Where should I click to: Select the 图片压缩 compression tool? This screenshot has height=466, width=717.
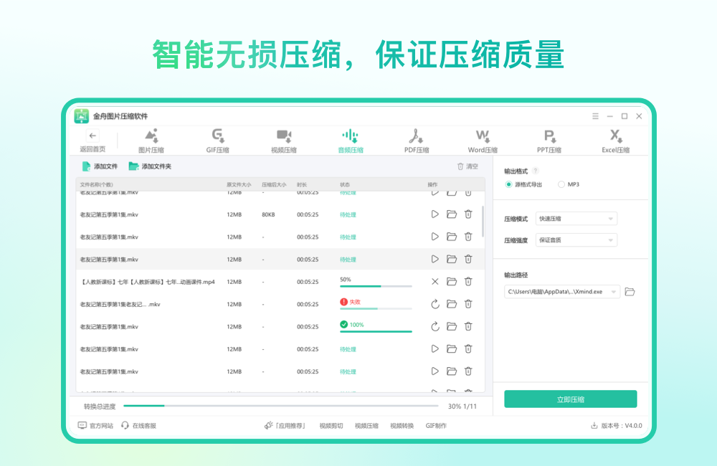[151, 140]
